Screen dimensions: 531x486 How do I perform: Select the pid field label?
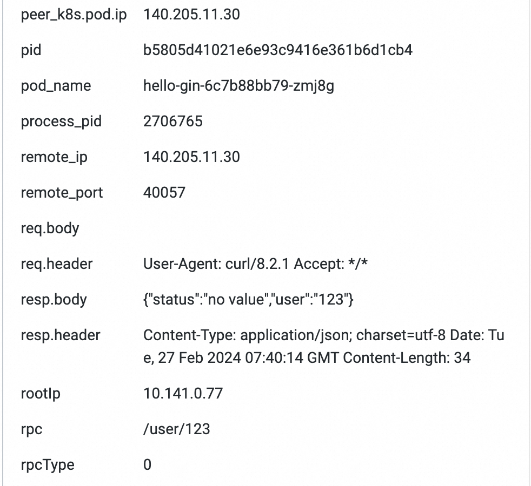(x=31, y=50)
